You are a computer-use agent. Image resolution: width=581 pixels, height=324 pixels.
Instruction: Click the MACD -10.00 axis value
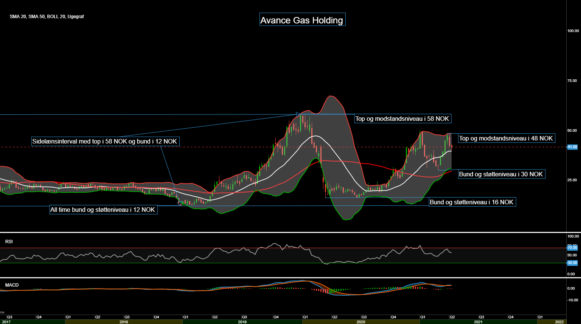(572, 301)
